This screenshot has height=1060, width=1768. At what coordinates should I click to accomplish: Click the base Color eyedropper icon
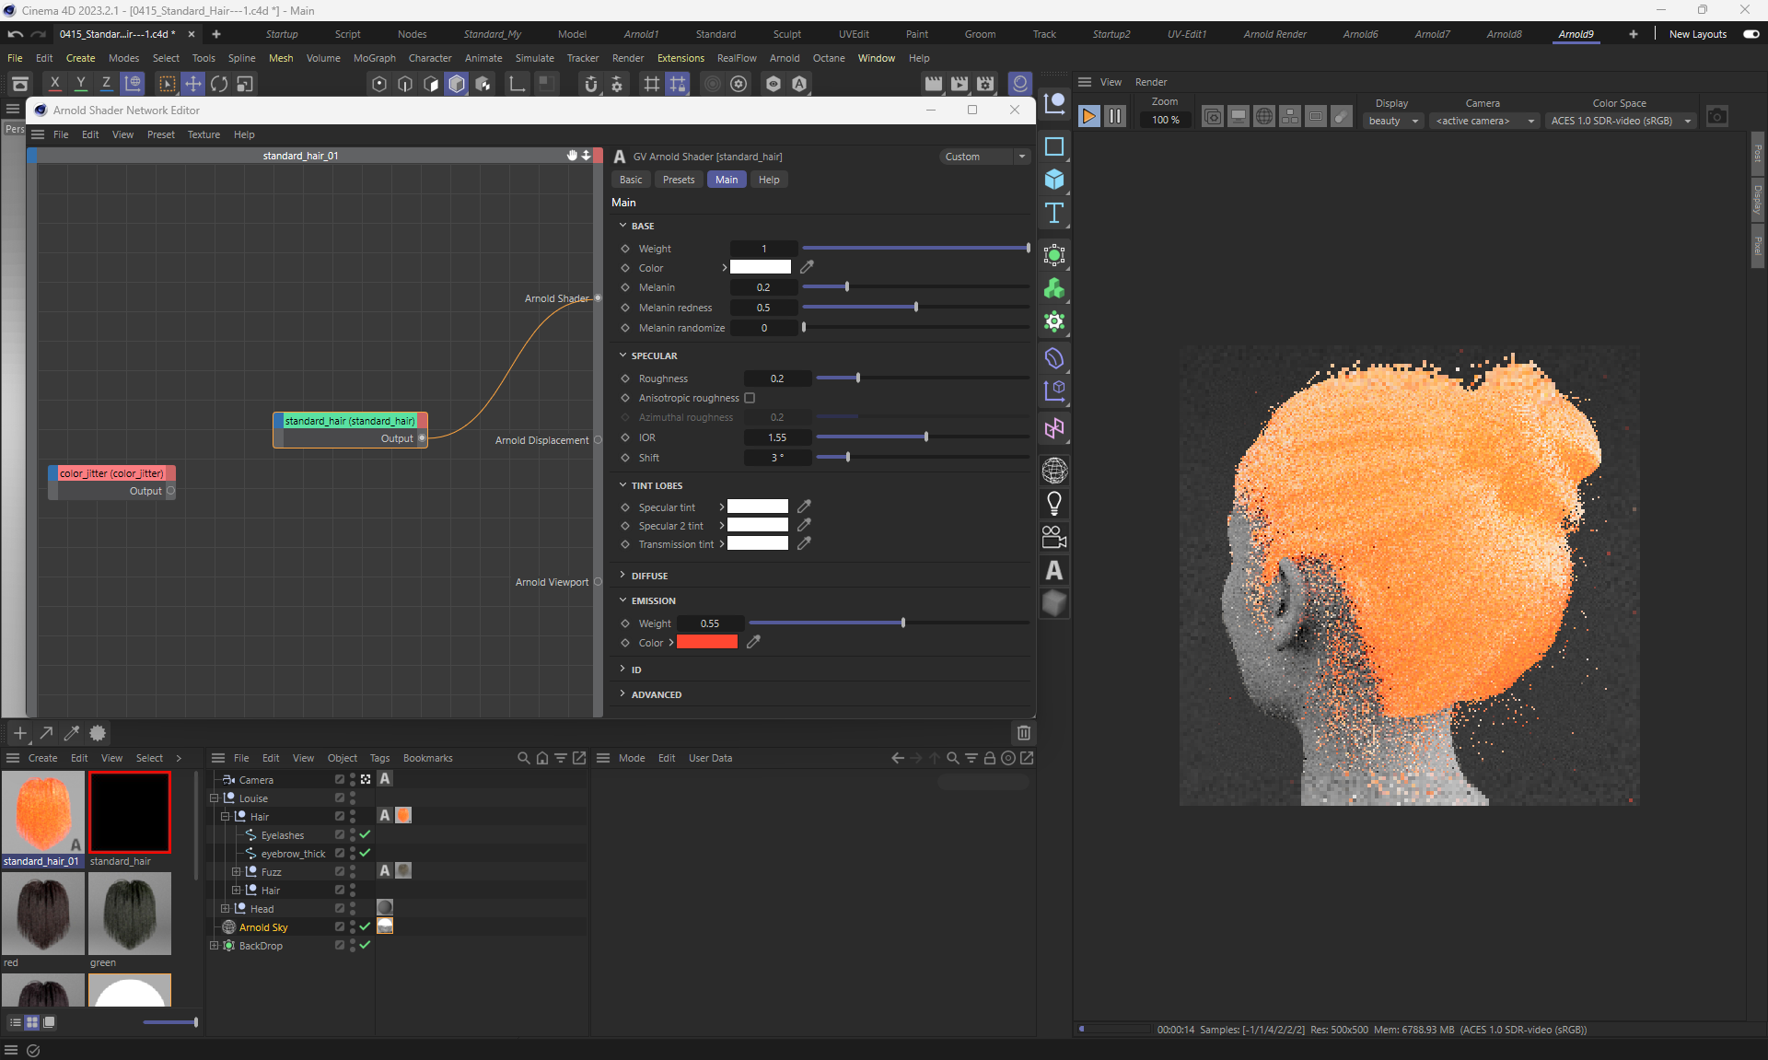tap(807, 267)
